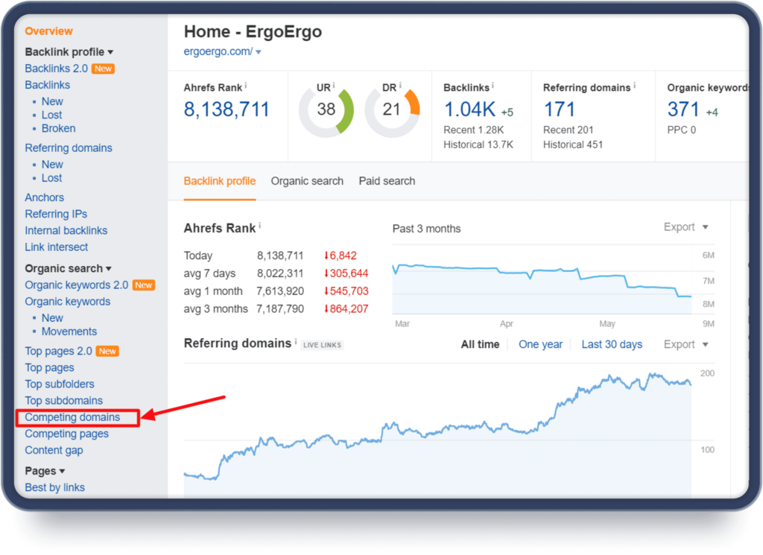The width and height of the screenshot is (763, 555).
Task: Click the info icon next to Ahrefs Rank metric
Action: 246,86
